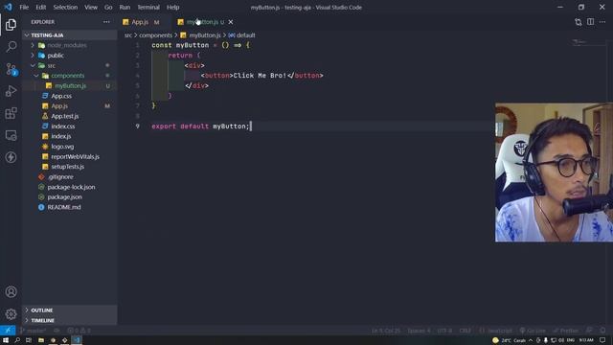
Task: Open package-lock.json in the explorer
Action: coord(71,187)
